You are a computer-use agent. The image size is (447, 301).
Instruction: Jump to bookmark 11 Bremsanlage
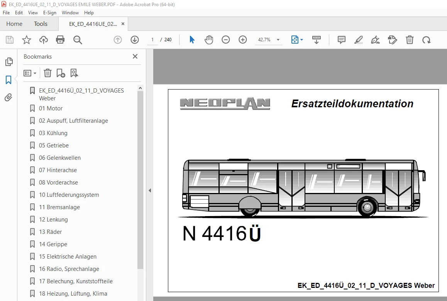tap(59, 207)
